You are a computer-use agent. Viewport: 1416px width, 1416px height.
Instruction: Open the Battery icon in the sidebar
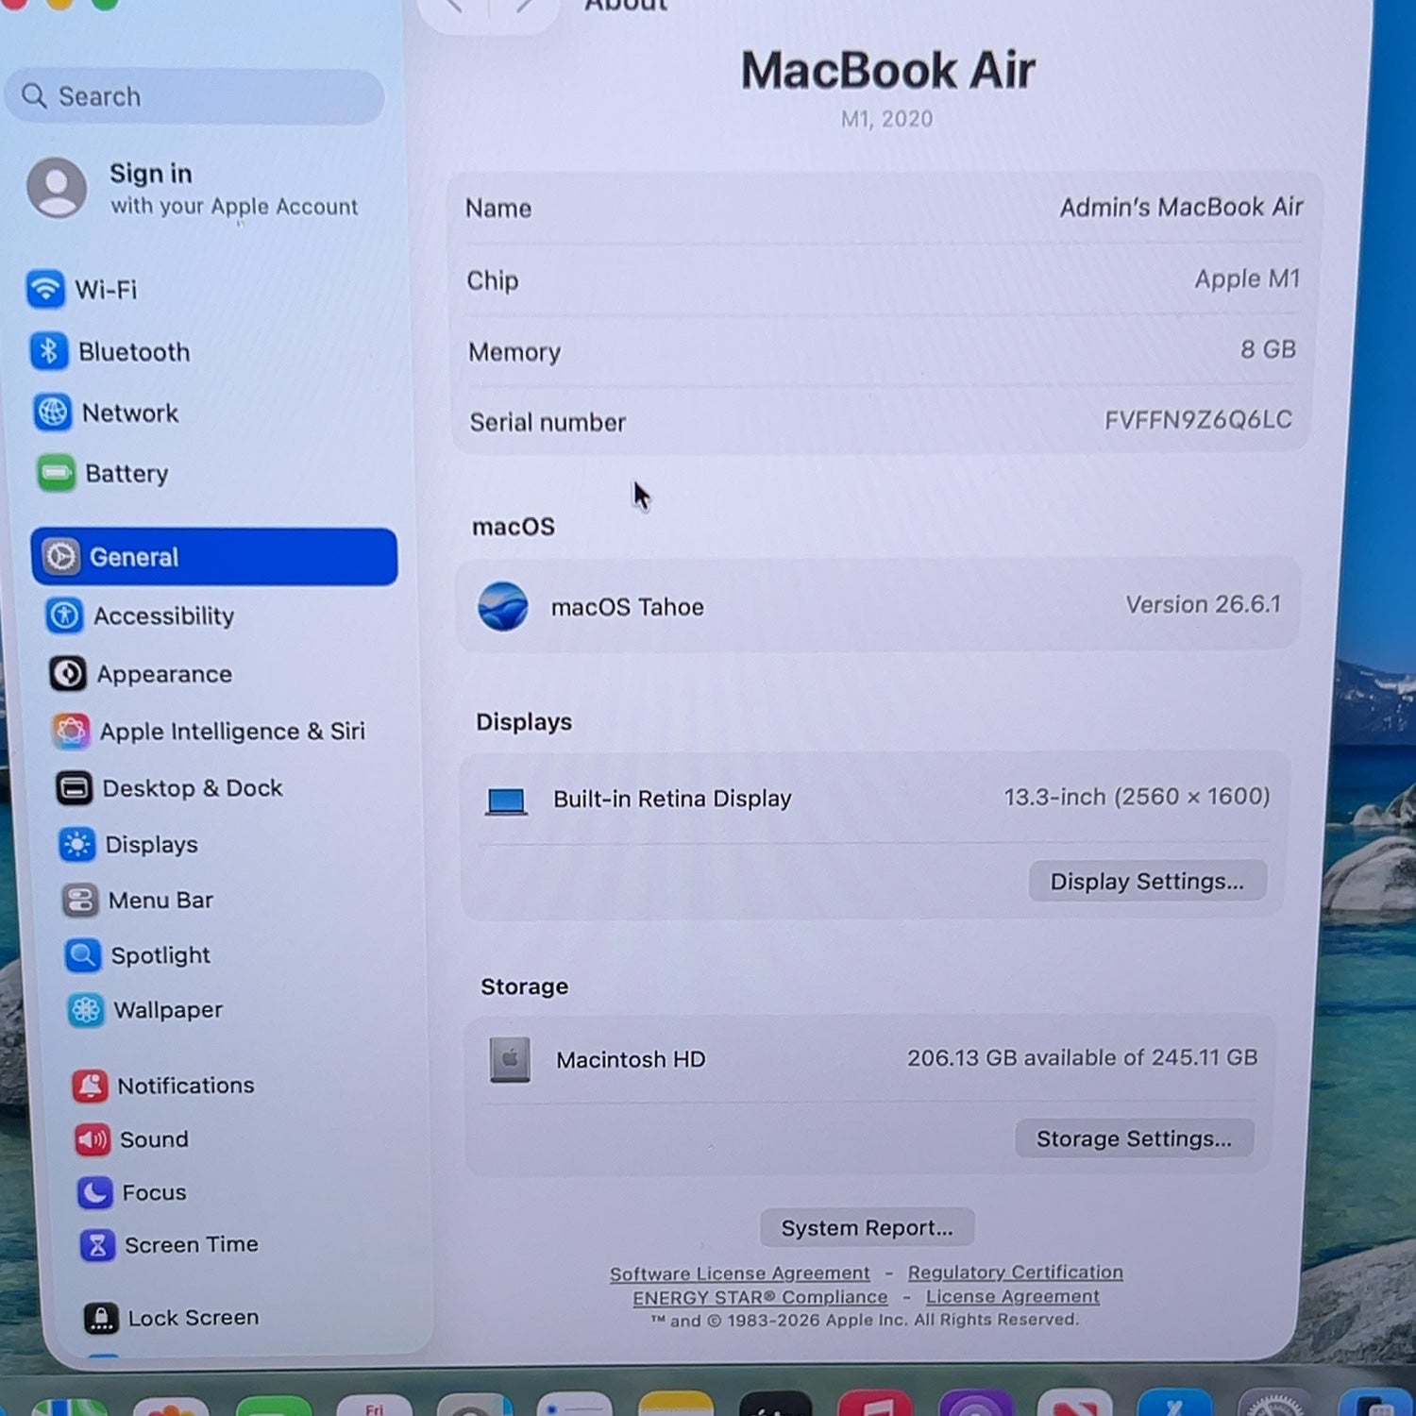[57, 473]
